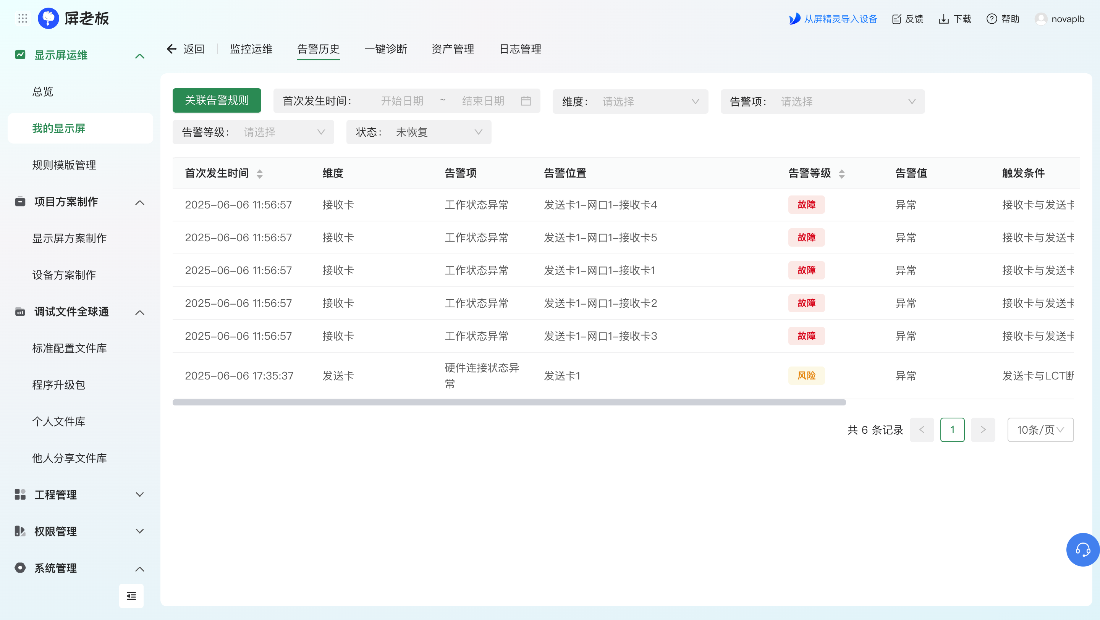Click the 风险 tag in 发送卡1 row
This screenshot has height=620, width=1100.
(806, 376)
